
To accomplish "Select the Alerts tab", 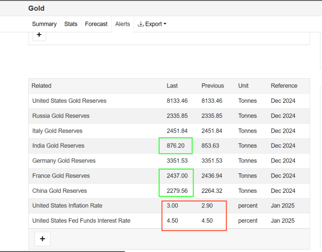I will (123, 24).
